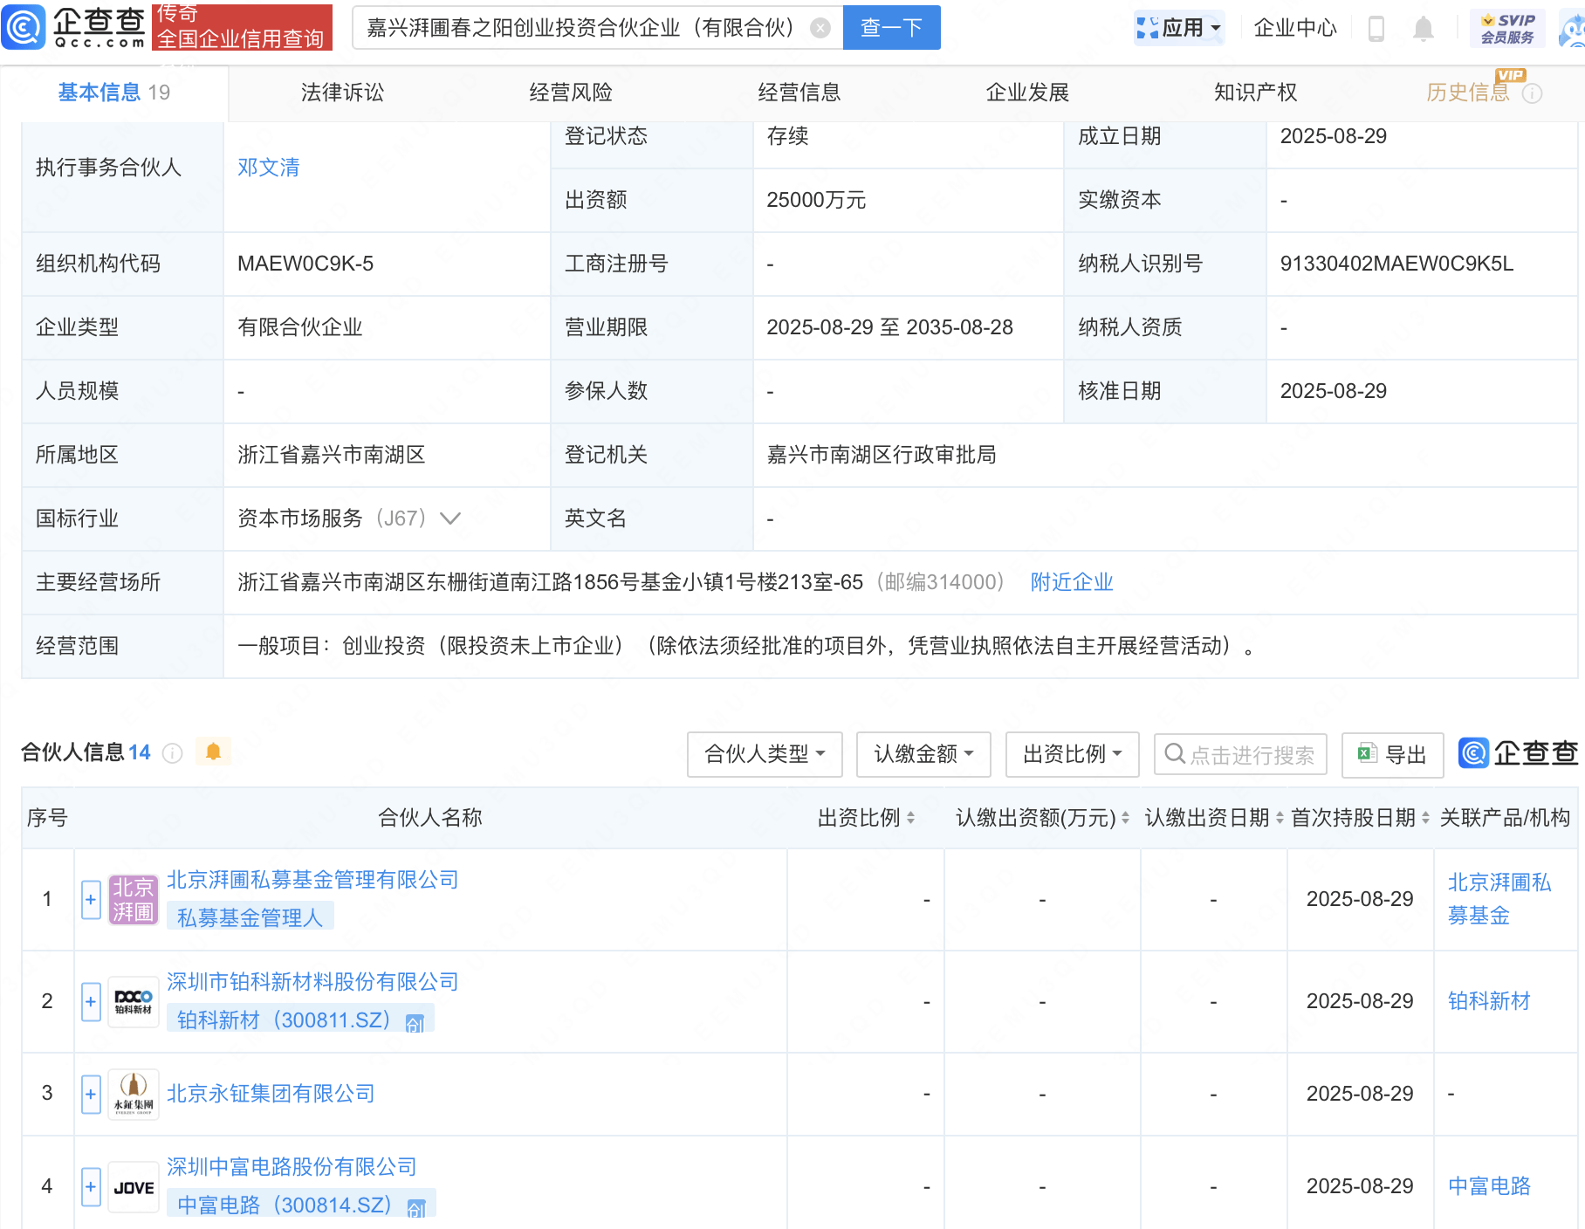Toggle sorting on the 出资比例 column
The height and width of the screenshot is (1229, 1585).
coord(911,819)
